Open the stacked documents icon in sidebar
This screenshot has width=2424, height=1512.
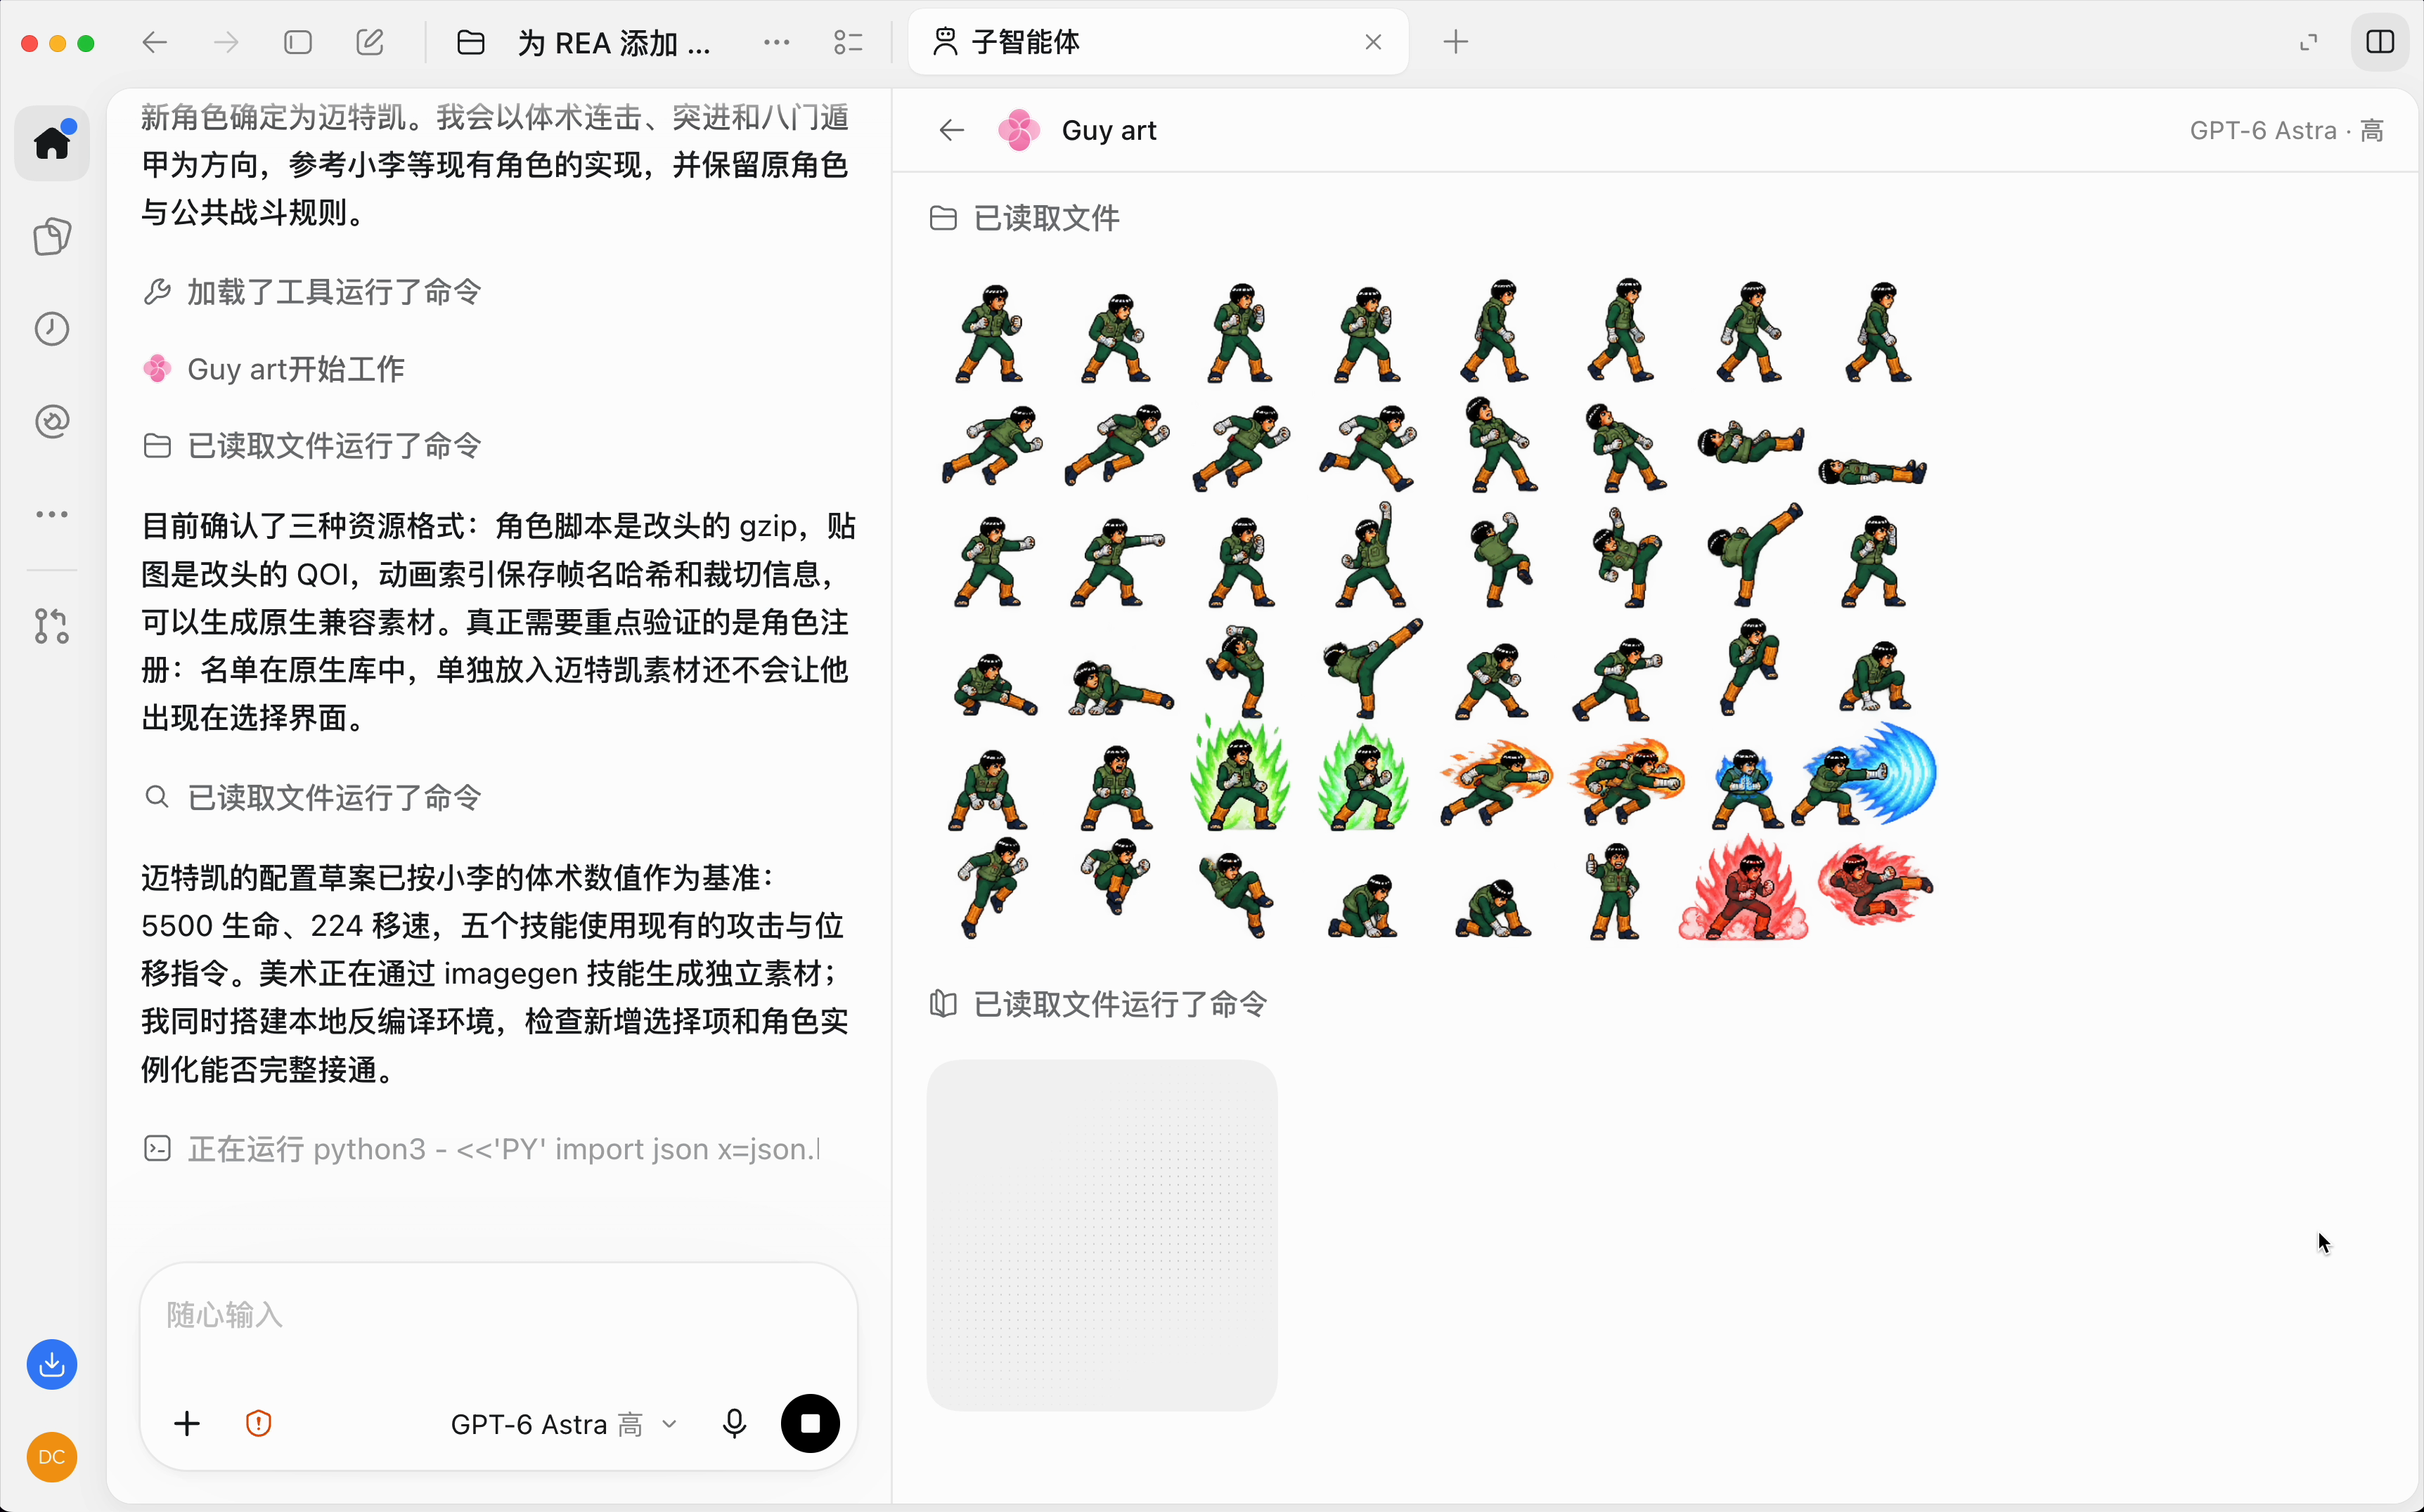click(x=52, y=237)
